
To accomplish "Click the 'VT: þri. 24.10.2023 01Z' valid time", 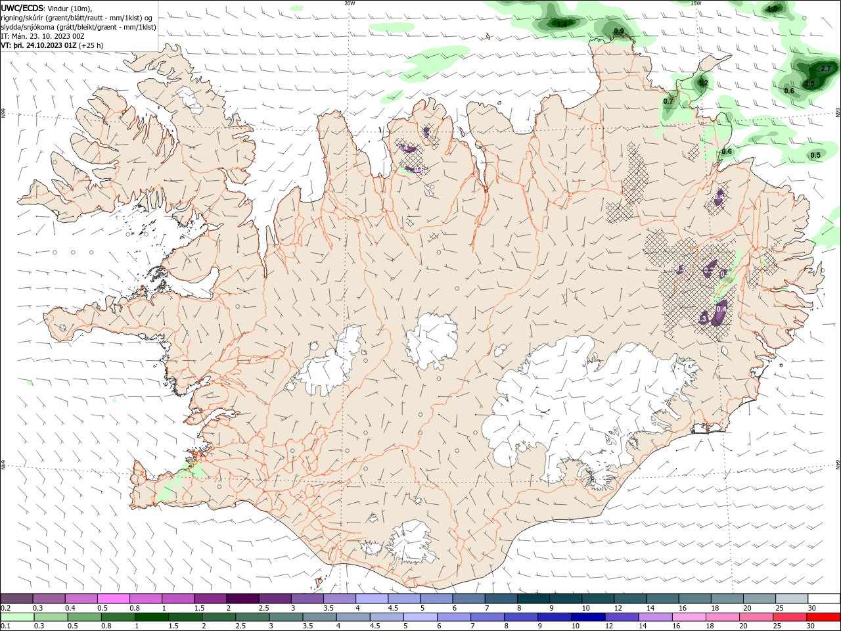I will point(38,45).
